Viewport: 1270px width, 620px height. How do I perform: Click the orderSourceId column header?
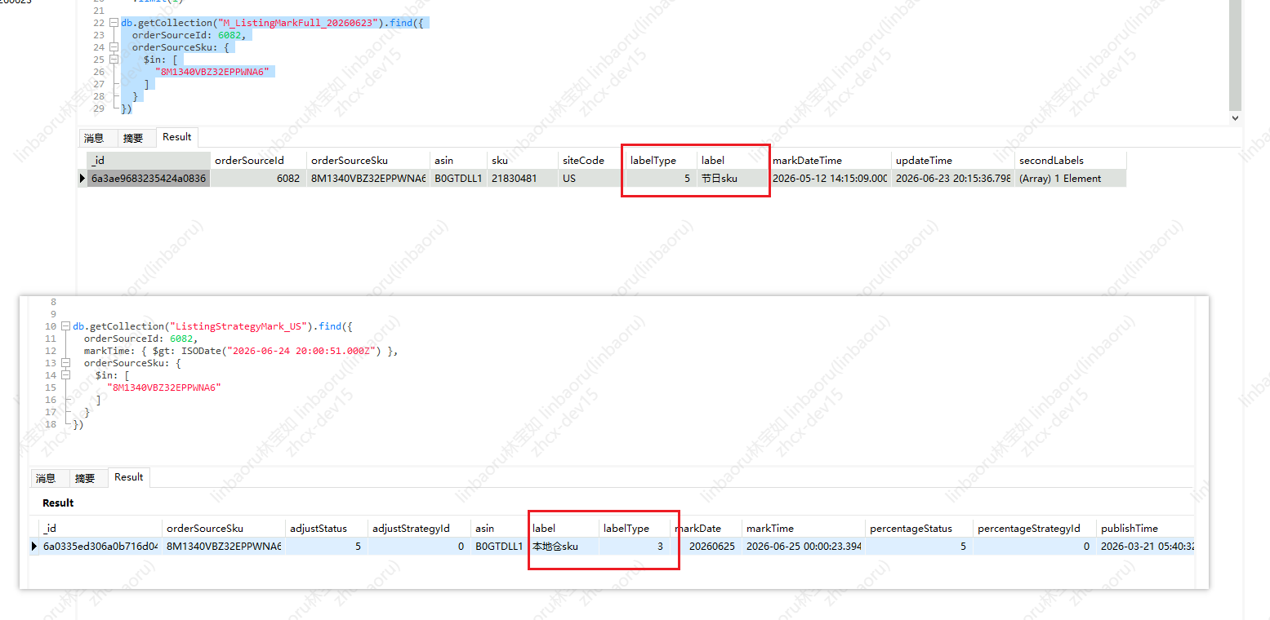click(259, 161)
